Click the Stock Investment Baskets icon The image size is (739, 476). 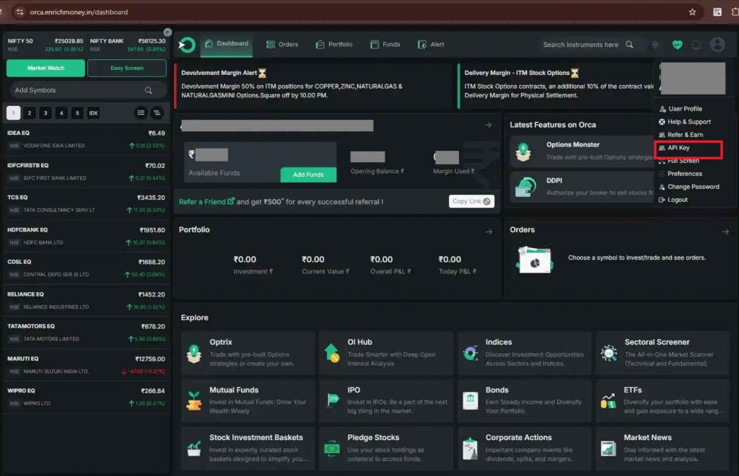pyautogui.click(x=193, y=448)
